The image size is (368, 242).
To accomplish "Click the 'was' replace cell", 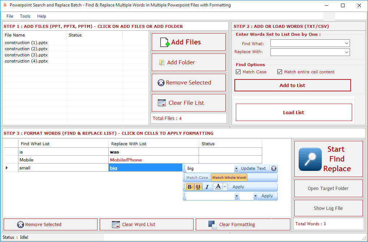I will click(154, 152).
